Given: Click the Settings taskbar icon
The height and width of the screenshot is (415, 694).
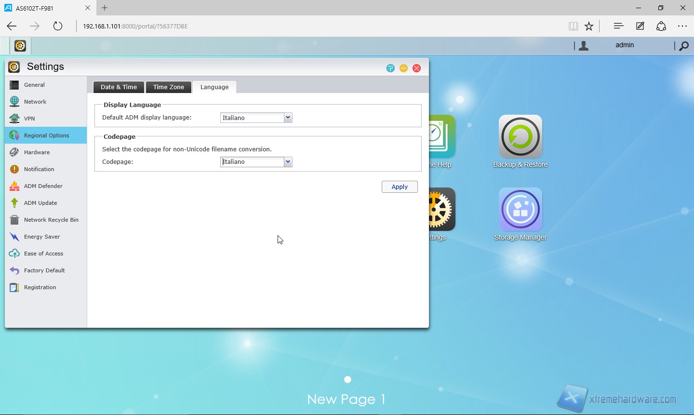Looking at the screenshot, I should pos(20,46).
